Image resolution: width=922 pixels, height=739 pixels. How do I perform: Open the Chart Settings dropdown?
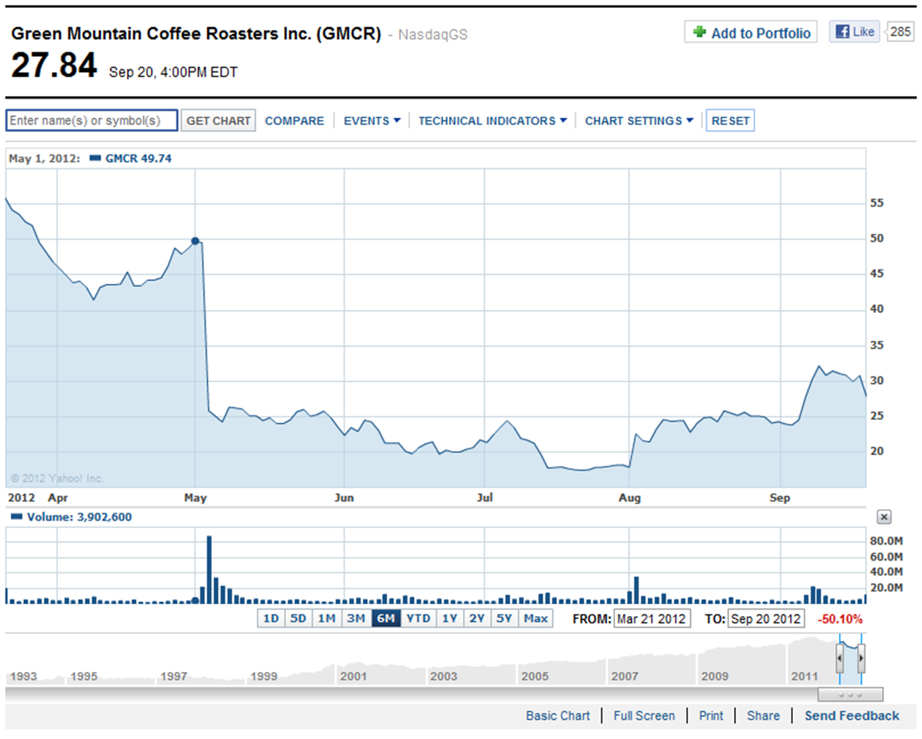tap(639, 121)
